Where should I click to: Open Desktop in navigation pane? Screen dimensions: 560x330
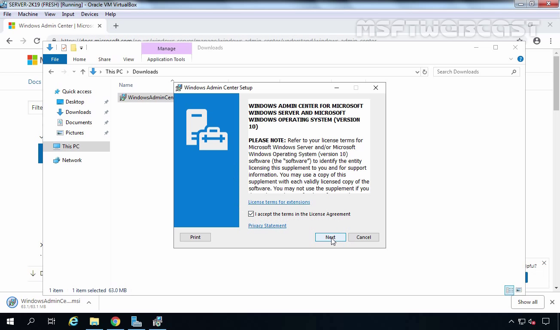point(75,102)
